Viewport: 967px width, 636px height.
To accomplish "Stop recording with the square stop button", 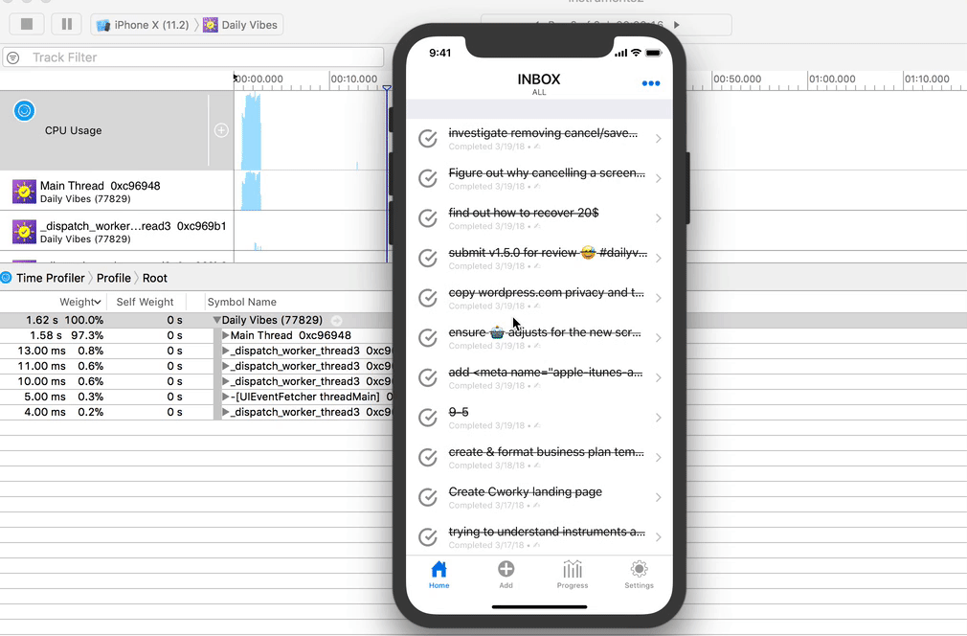I will coord(27,24).
